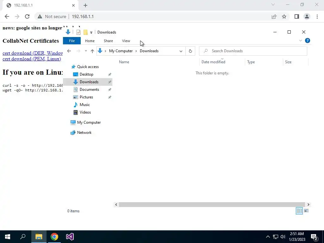Open a new Chrome tab
The width and height of the screenshot is (324, 243).
[x=85, y=5]
